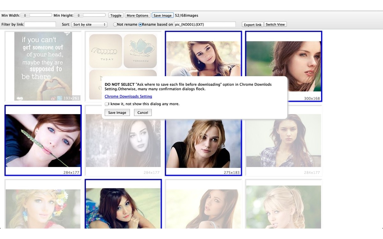Click the rename pattern field 'pic_{NO001}.{EXT}'
The width and height of the screenshot is (383, 239).
(205, 25)
